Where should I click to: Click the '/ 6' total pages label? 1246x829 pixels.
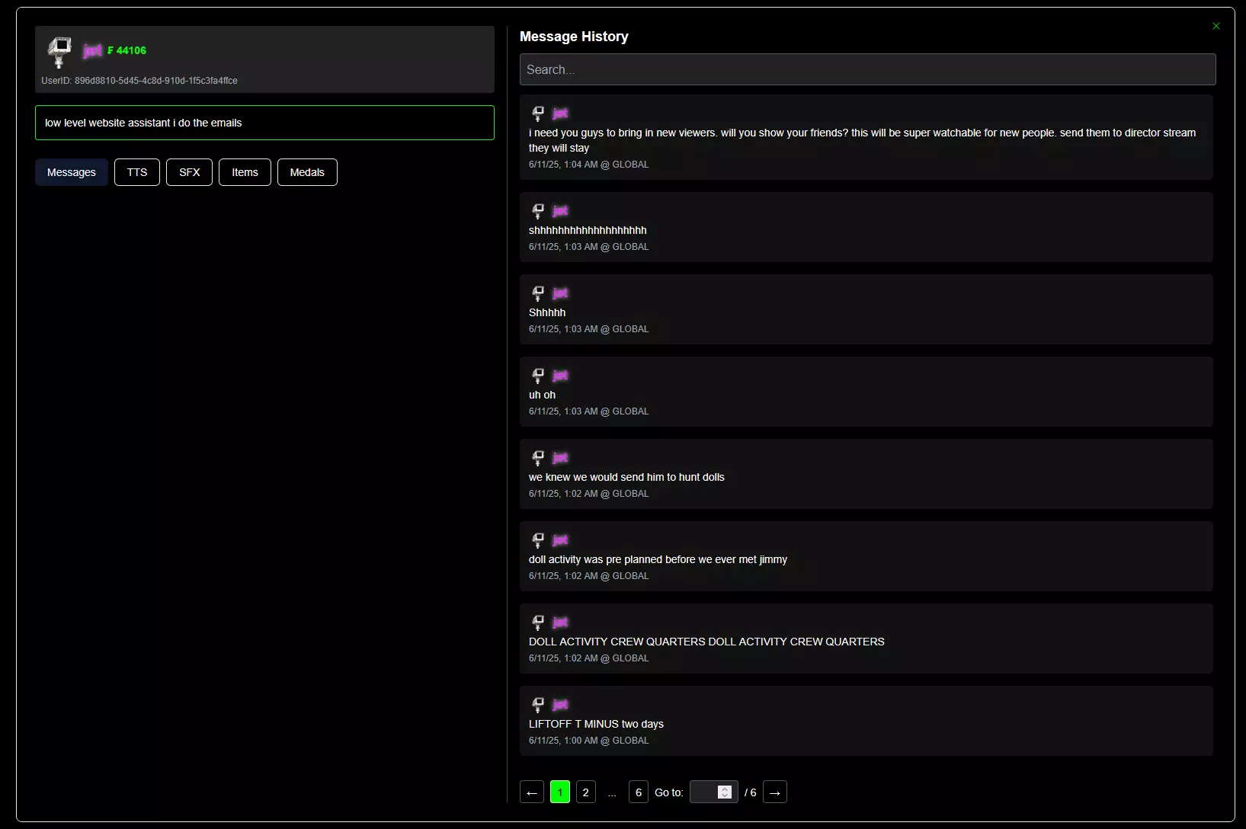click(751, 792)
